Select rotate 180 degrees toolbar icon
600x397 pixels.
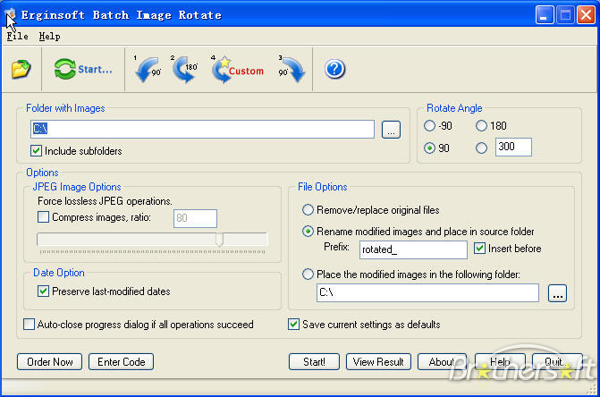(x=184, y=69)
